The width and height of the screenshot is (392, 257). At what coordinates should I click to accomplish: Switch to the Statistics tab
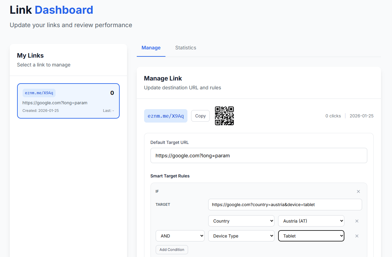[x=186, y=48]
